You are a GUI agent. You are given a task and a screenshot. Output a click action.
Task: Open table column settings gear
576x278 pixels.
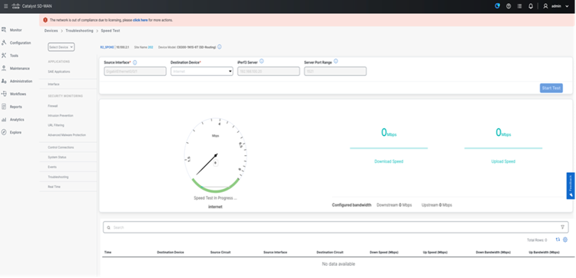565,240
